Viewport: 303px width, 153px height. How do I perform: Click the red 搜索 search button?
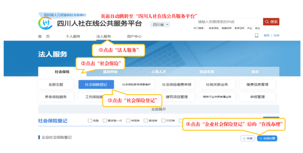271,22
